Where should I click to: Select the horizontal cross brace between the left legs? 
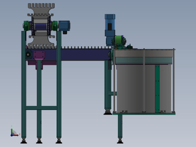click(41, 108)
